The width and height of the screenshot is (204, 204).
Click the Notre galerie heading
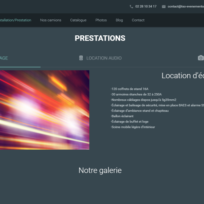pyautogui.click(x=100, y=170)
